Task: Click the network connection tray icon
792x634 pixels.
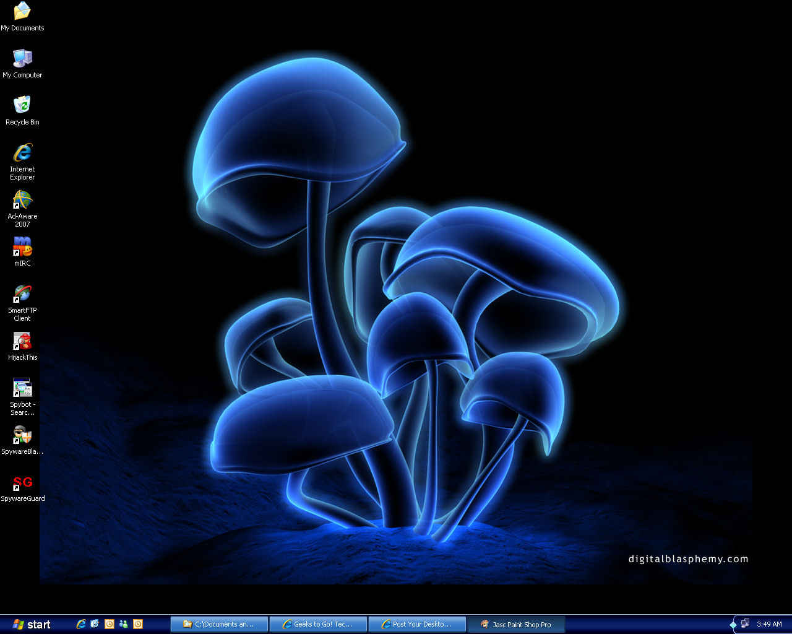Action: tap(745, 624)
